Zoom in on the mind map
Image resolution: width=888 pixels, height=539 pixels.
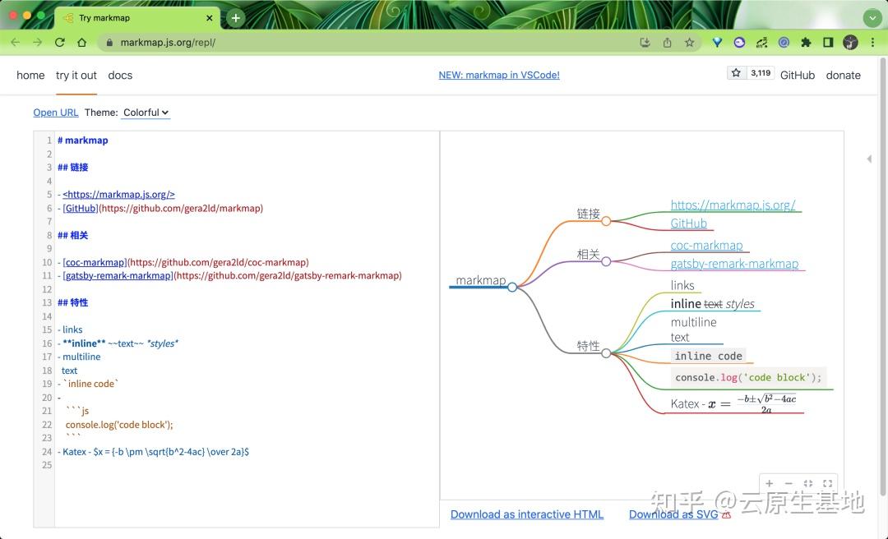(x=769, y=483)
